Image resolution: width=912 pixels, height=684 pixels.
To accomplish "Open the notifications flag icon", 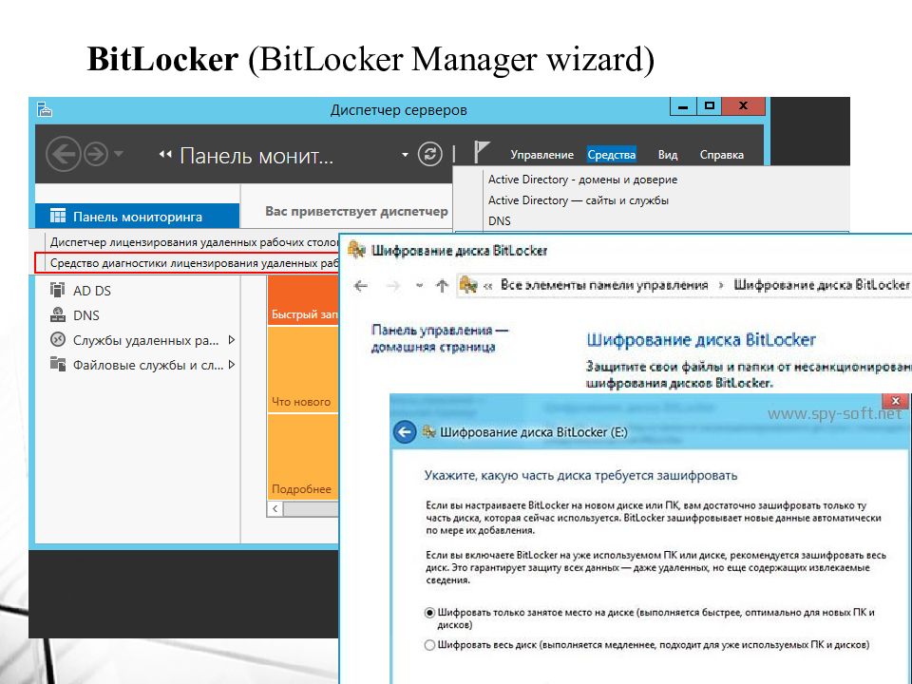I will point(481,153).
